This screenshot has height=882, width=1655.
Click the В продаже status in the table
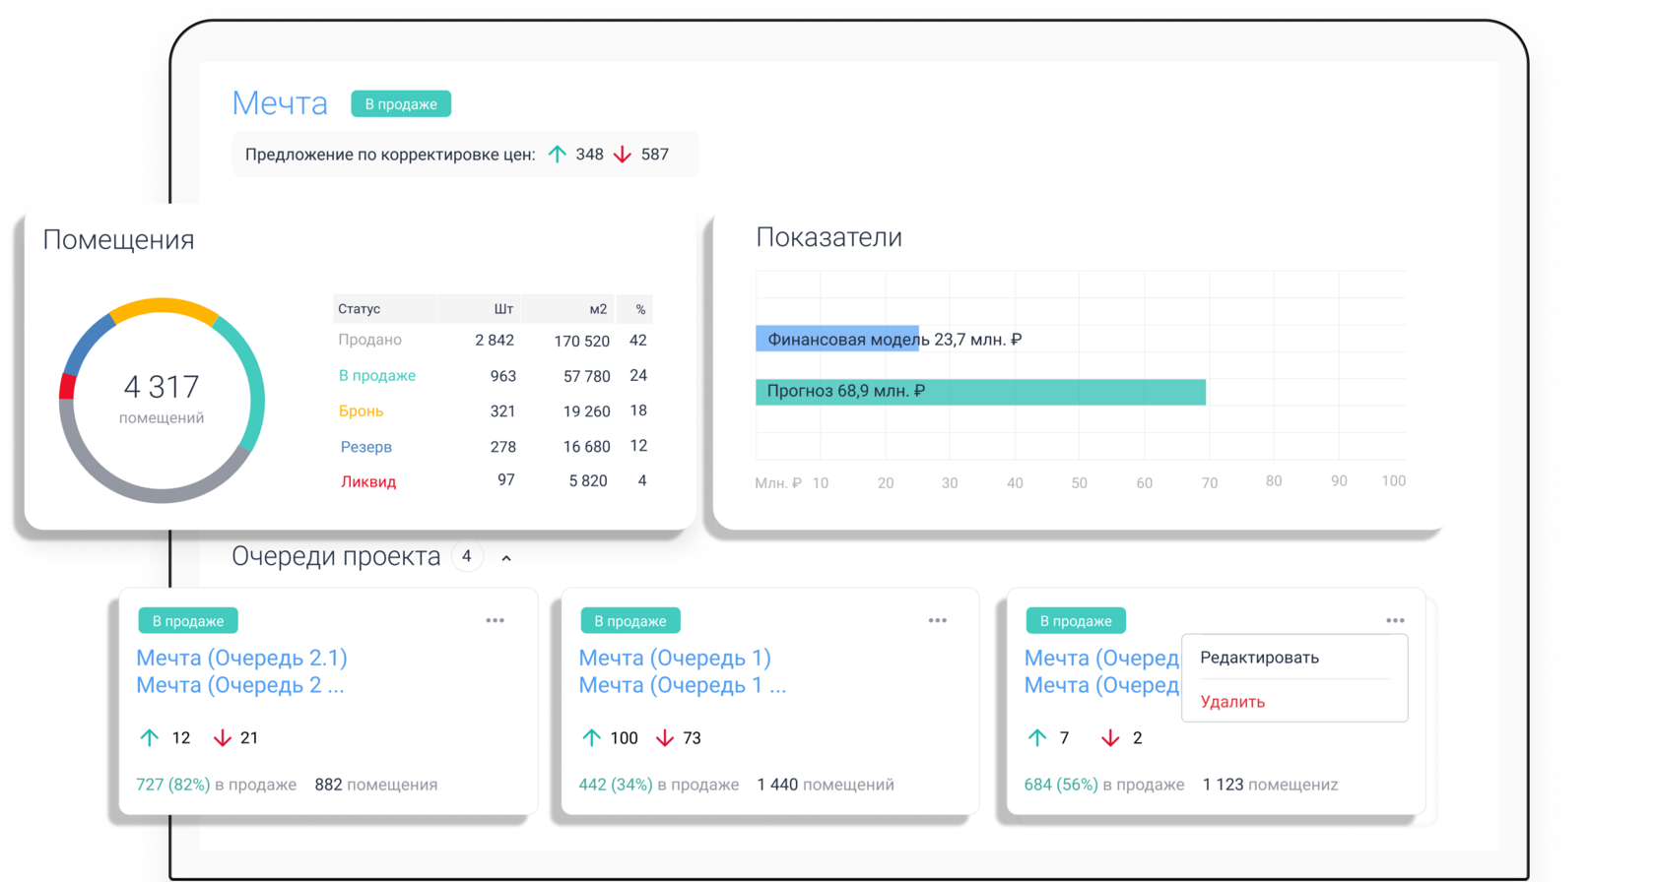pos(377,375)
